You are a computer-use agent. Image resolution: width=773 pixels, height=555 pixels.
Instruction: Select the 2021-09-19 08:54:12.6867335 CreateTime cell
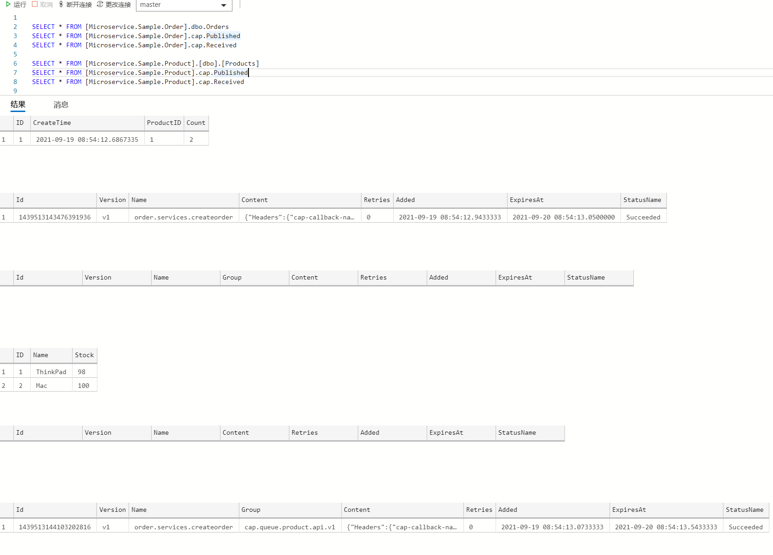click(x=87, y=140)
